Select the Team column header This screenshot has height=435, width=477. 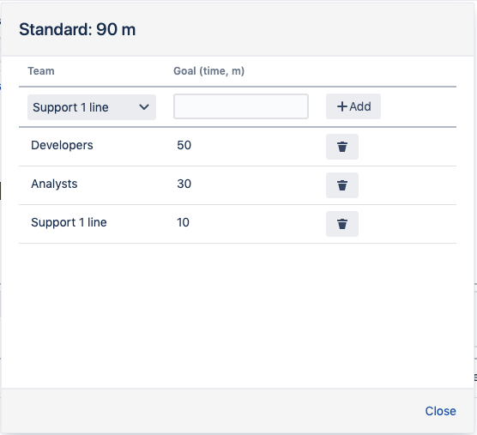pos(41,71)
